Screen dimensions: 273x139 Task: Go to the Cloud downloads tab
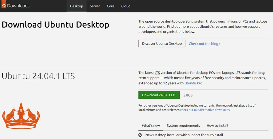point(126,6)
